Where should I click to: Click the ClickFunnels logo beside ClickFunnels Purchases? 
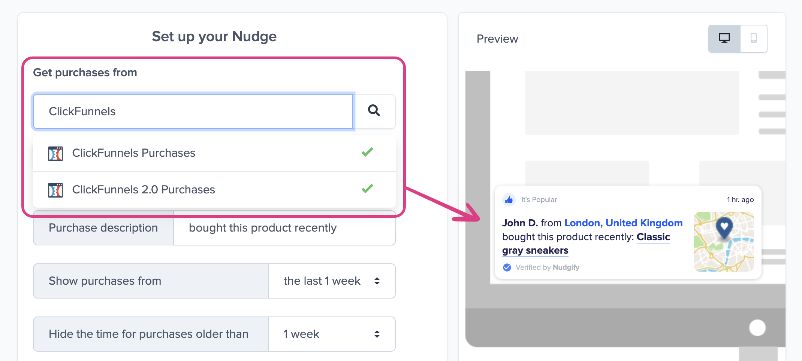pyautogui.click(x=55, y=153)
